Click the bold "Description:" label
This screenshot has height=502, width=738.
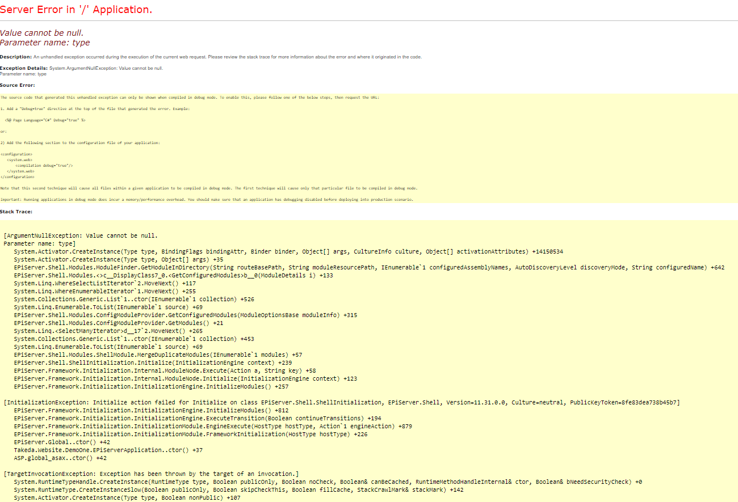pos(16,57)
